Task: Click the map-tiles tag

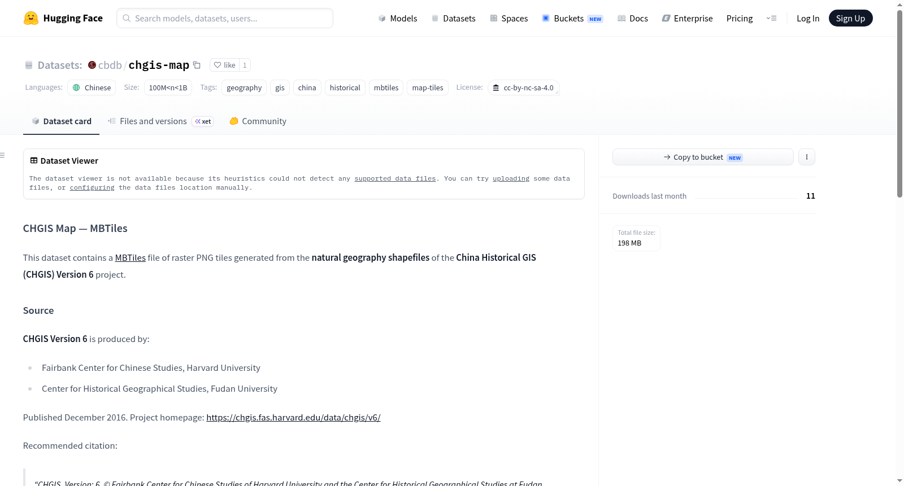Action: pyautogui.click(x=428, y=87)
